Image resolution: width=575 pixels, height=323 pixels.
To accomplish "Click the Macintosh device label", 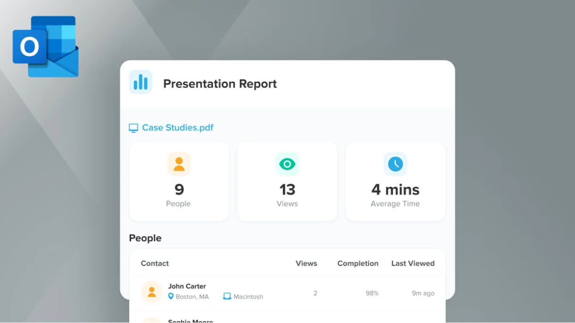I will [248, 297].
